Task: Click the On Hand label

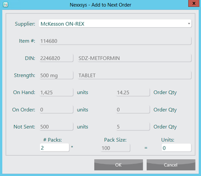Action: [x=24, y=92]
